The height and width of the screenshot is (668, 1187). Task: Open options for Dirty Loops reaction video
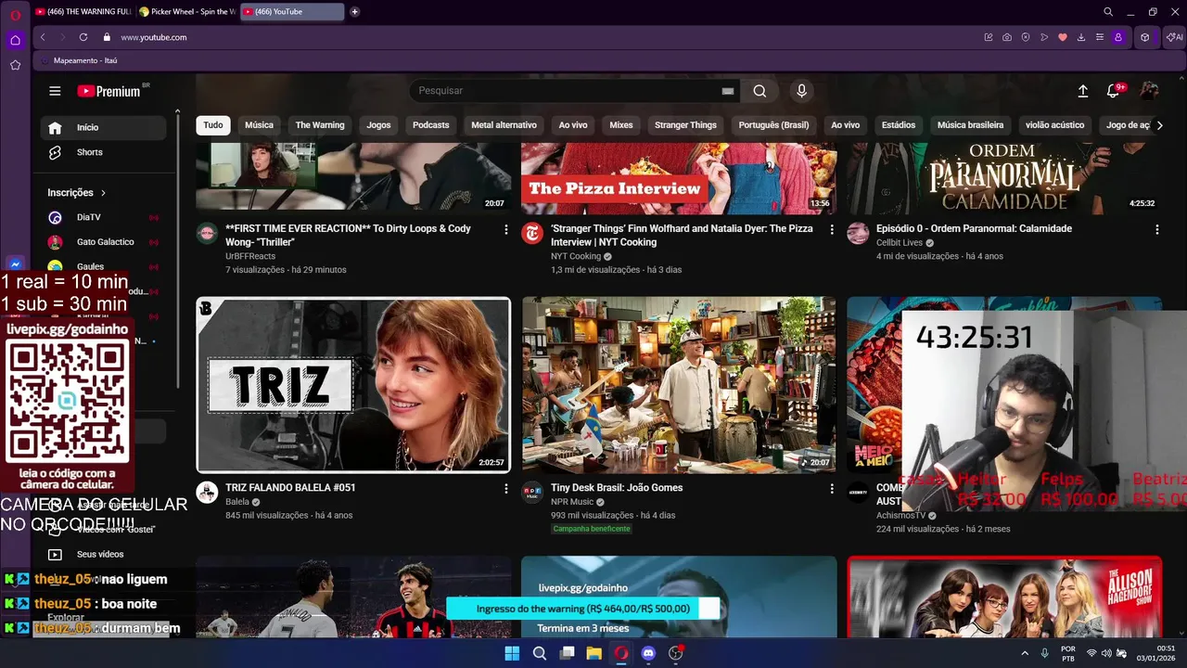point(506,229)
